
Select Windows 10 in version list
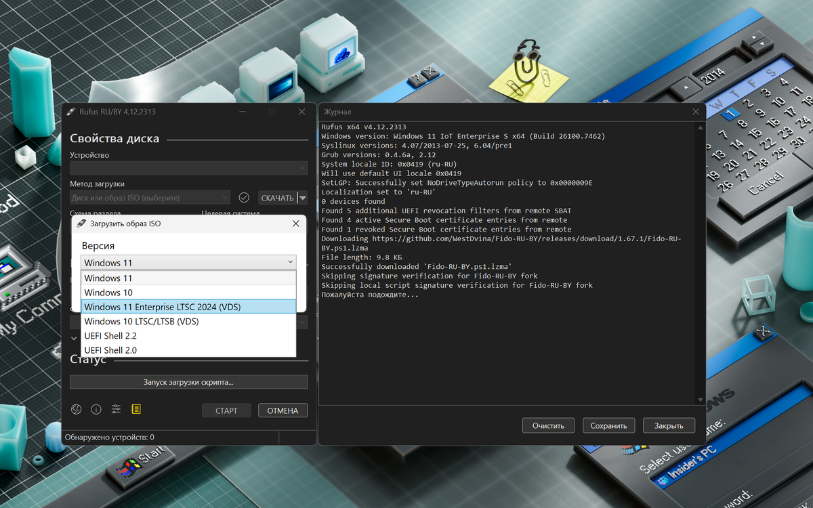pos(188,293)
